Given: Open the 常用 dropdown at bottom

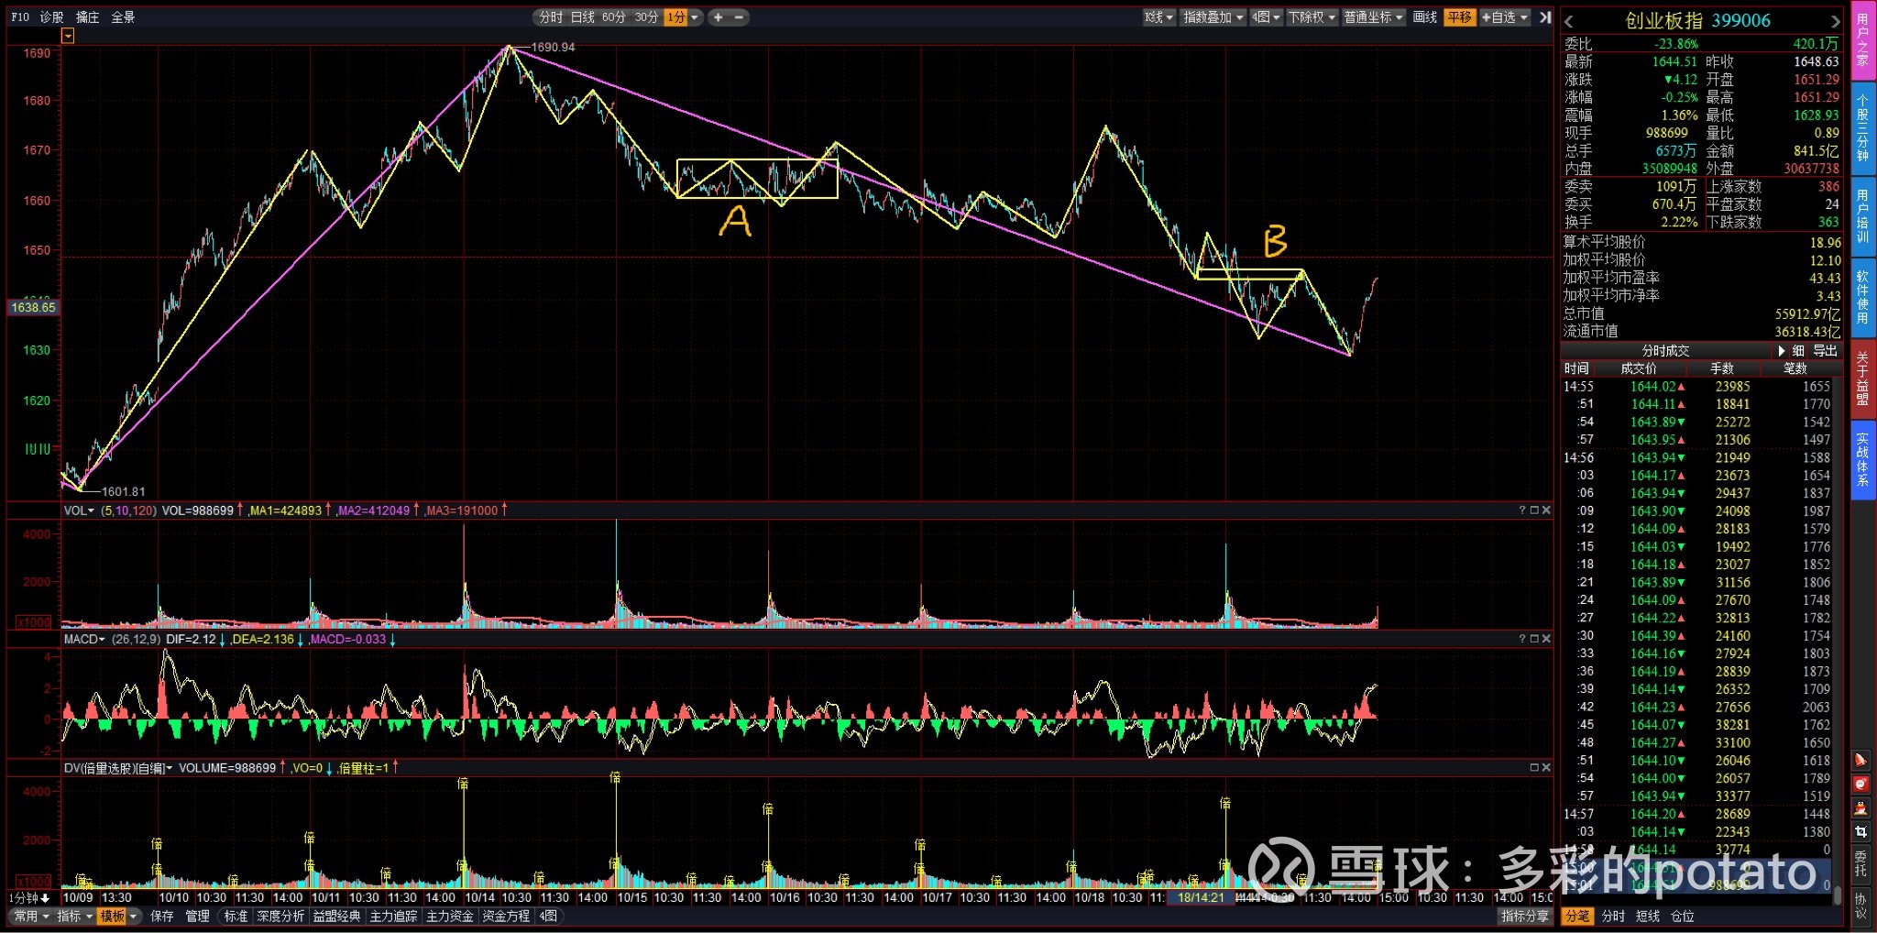Looking at the screenshot, I should (32, 917).
